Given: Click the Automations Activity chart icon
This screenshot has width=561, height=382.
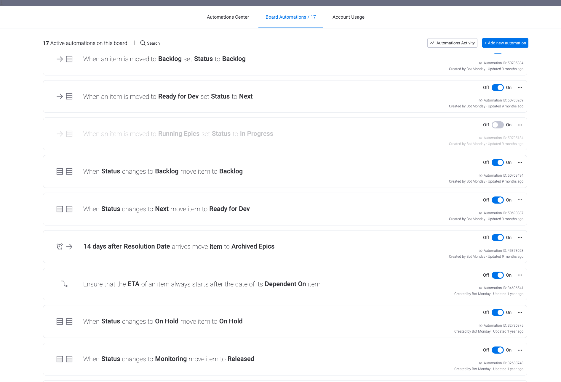Looking at the screenshot, I should (432, 43).
